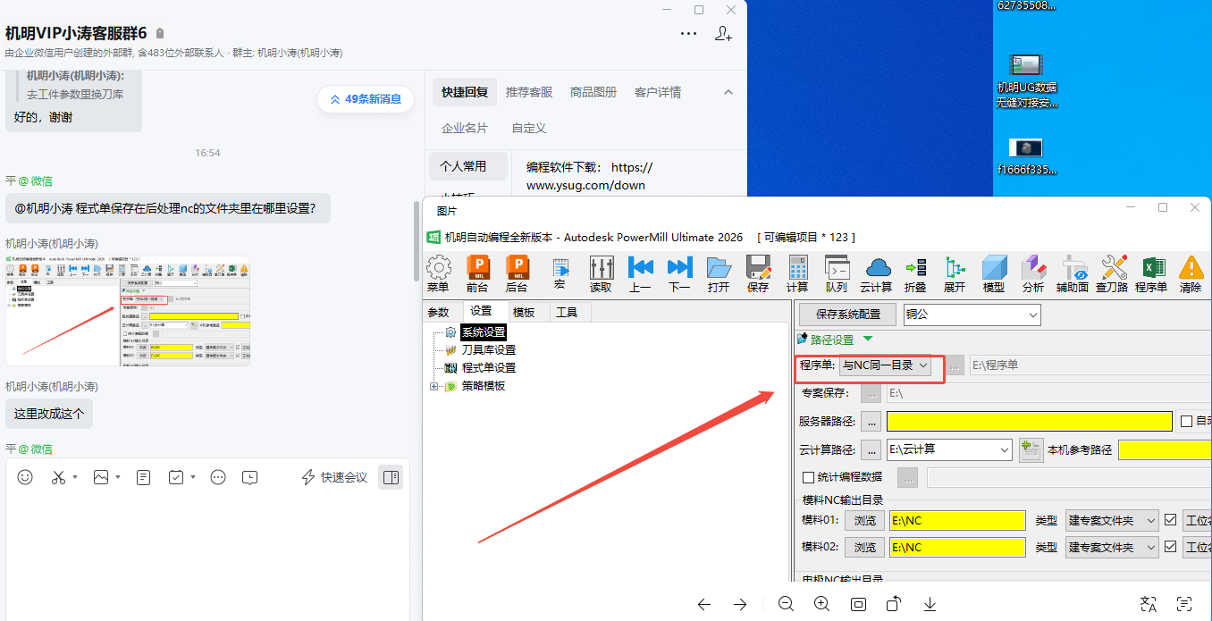Collapse the 路径设置 section triangle
1212x621 pixels.
point(868,339)
